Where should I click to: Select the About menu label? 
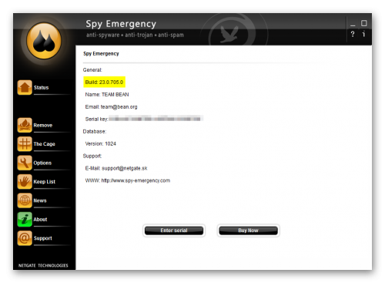[x=40, y=220]
